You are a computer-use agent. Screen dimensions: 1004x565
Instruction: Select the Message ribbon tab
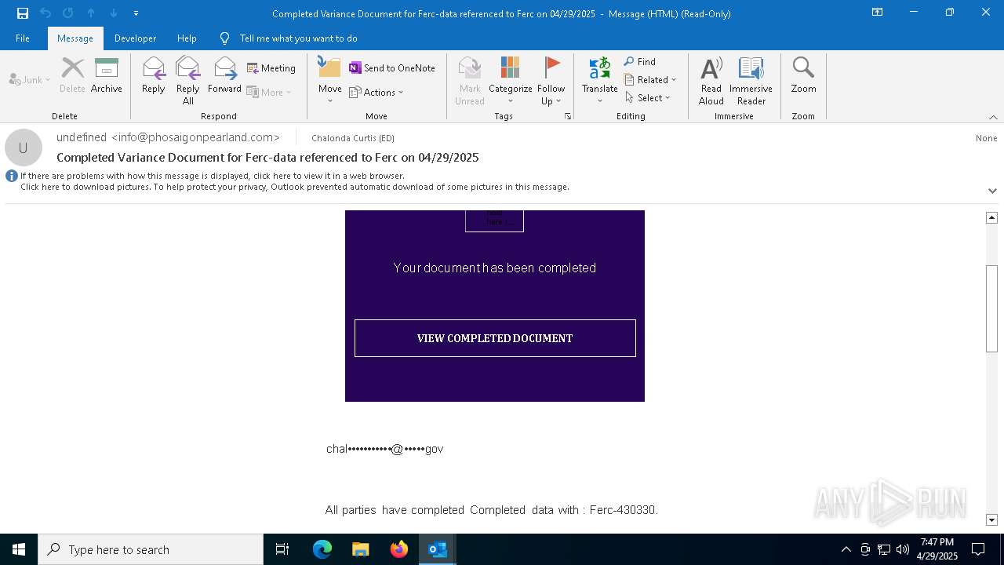(x=75, y=38)
